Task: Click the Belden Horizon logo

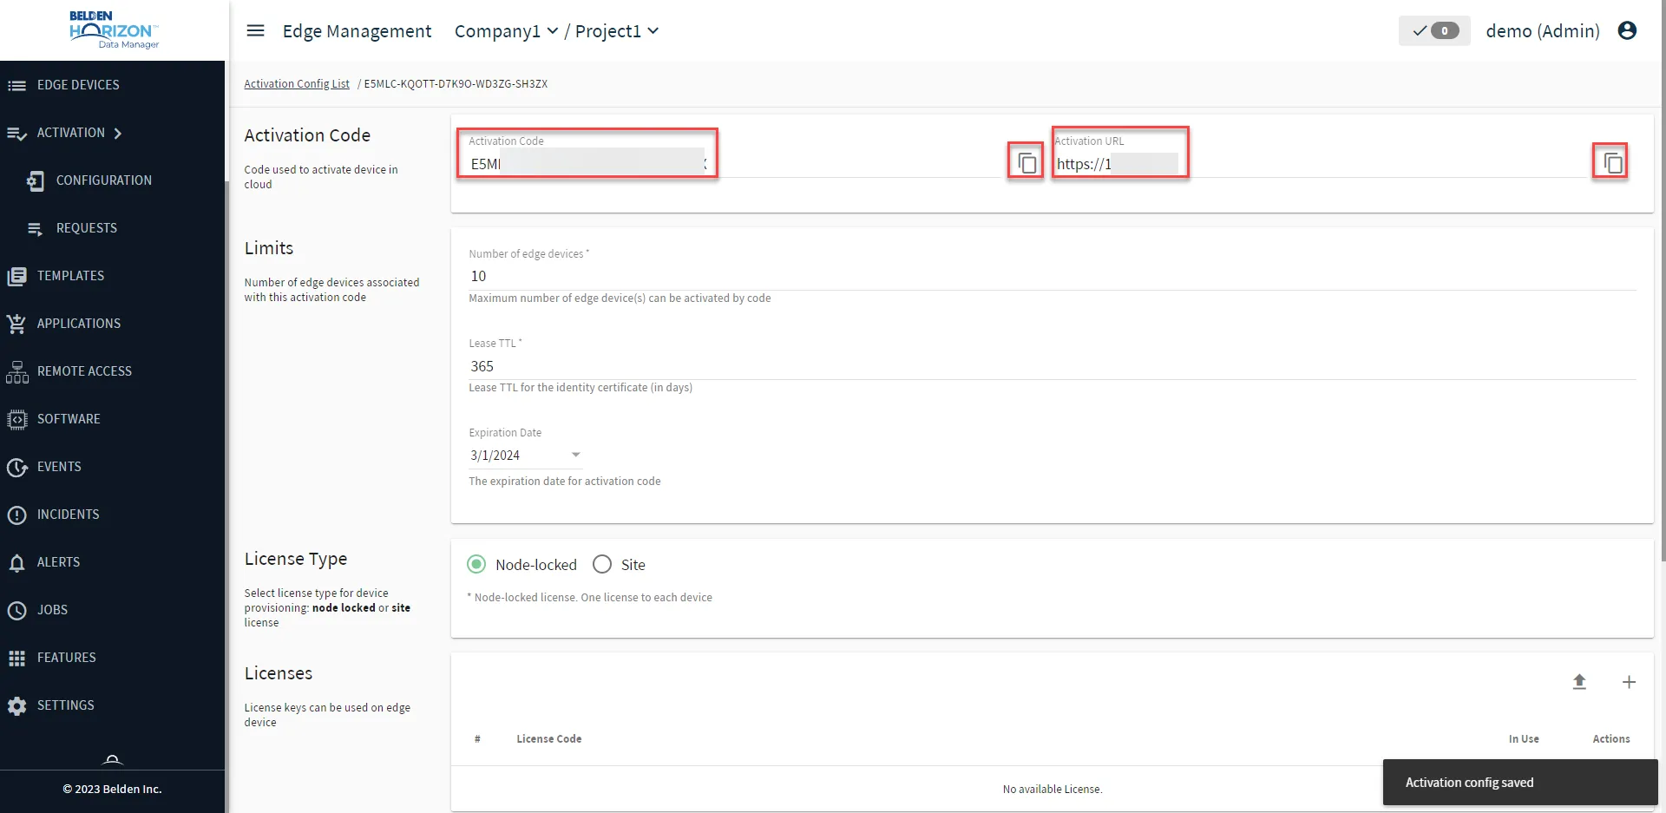Action: pos(114,30)
